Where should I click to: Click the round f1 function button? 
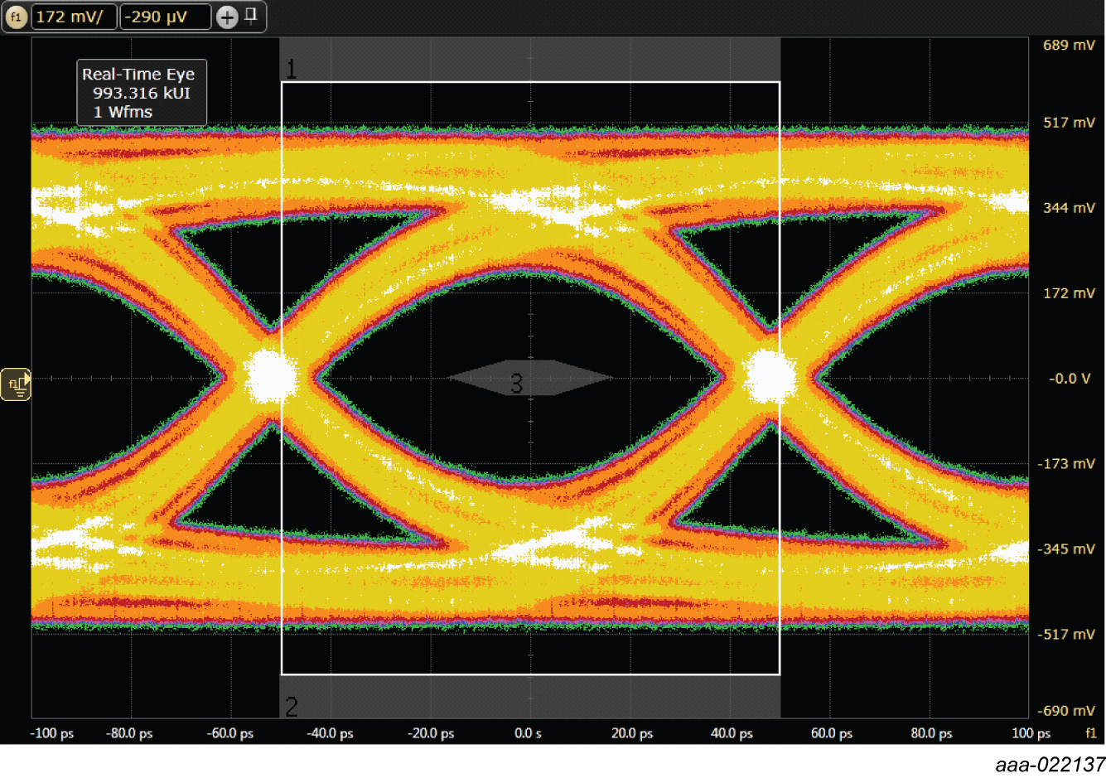click(16, 17)
